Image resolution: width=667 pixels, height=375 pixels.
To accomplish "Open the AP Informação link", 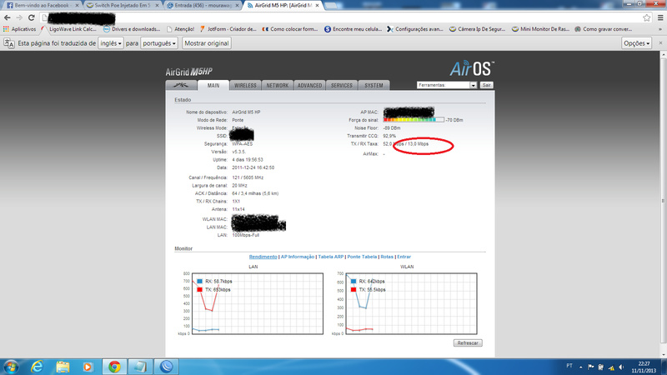I will 298,257.
